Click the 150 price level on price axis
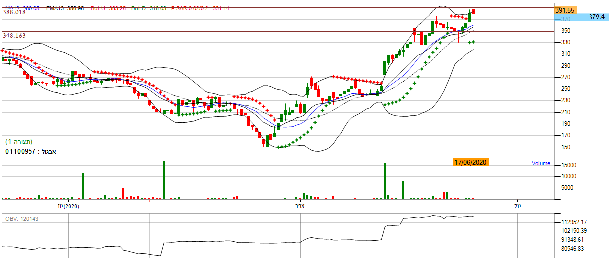 point(567,147)
